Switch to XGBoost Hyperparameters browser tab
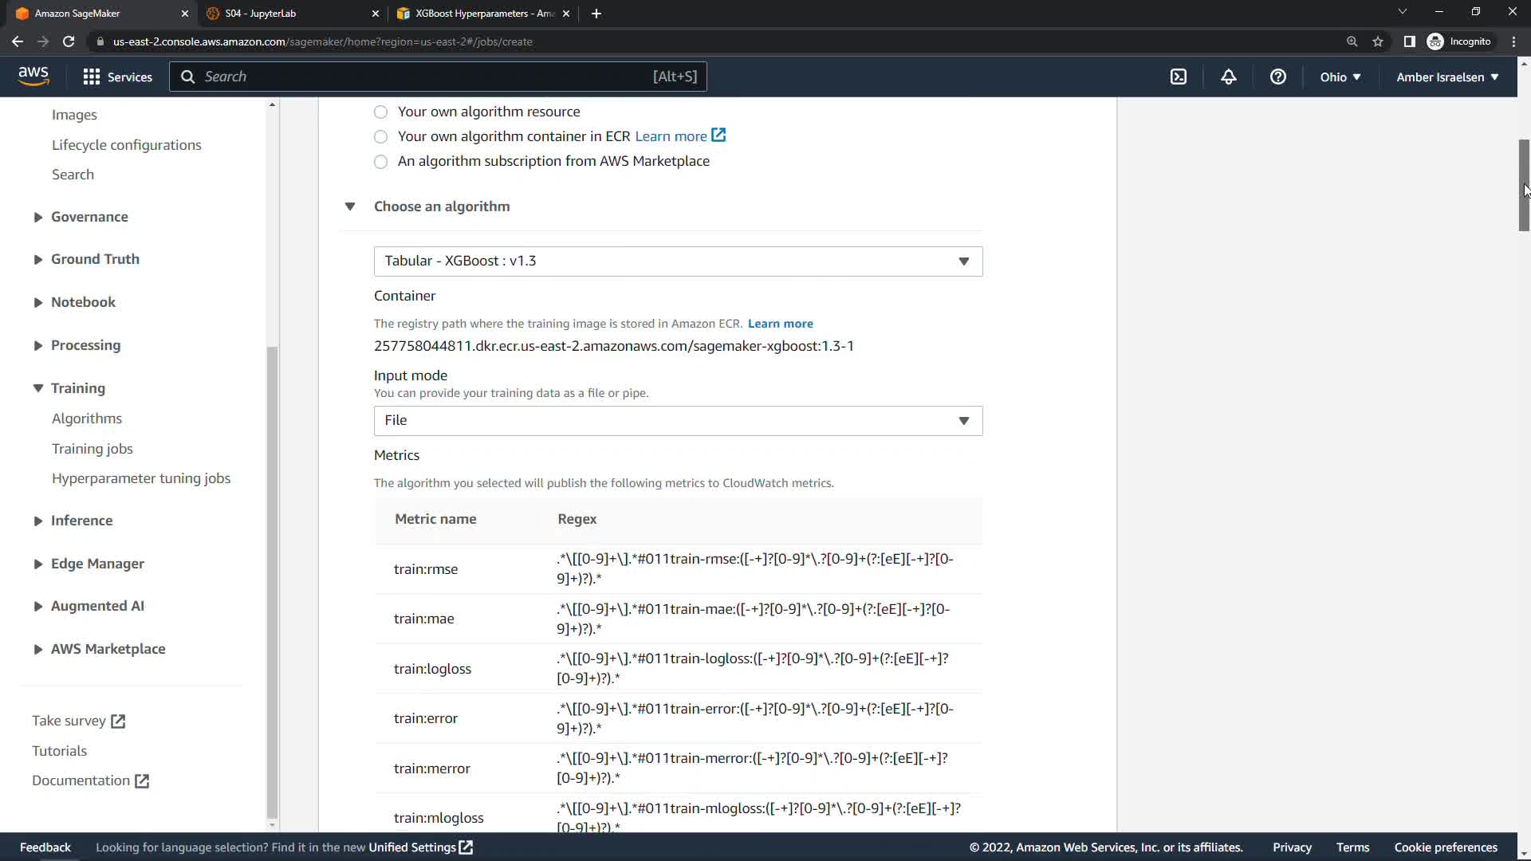 tap(478, 14)
